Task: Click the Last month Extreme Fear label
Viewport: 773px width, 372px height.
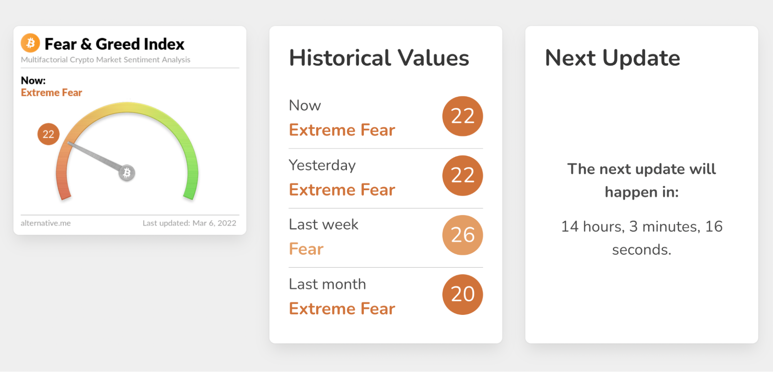Action: click(x=342, y=309)
